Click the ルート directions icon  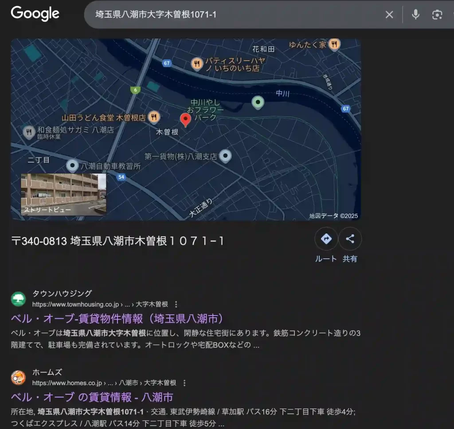click(x=326, y=239)
